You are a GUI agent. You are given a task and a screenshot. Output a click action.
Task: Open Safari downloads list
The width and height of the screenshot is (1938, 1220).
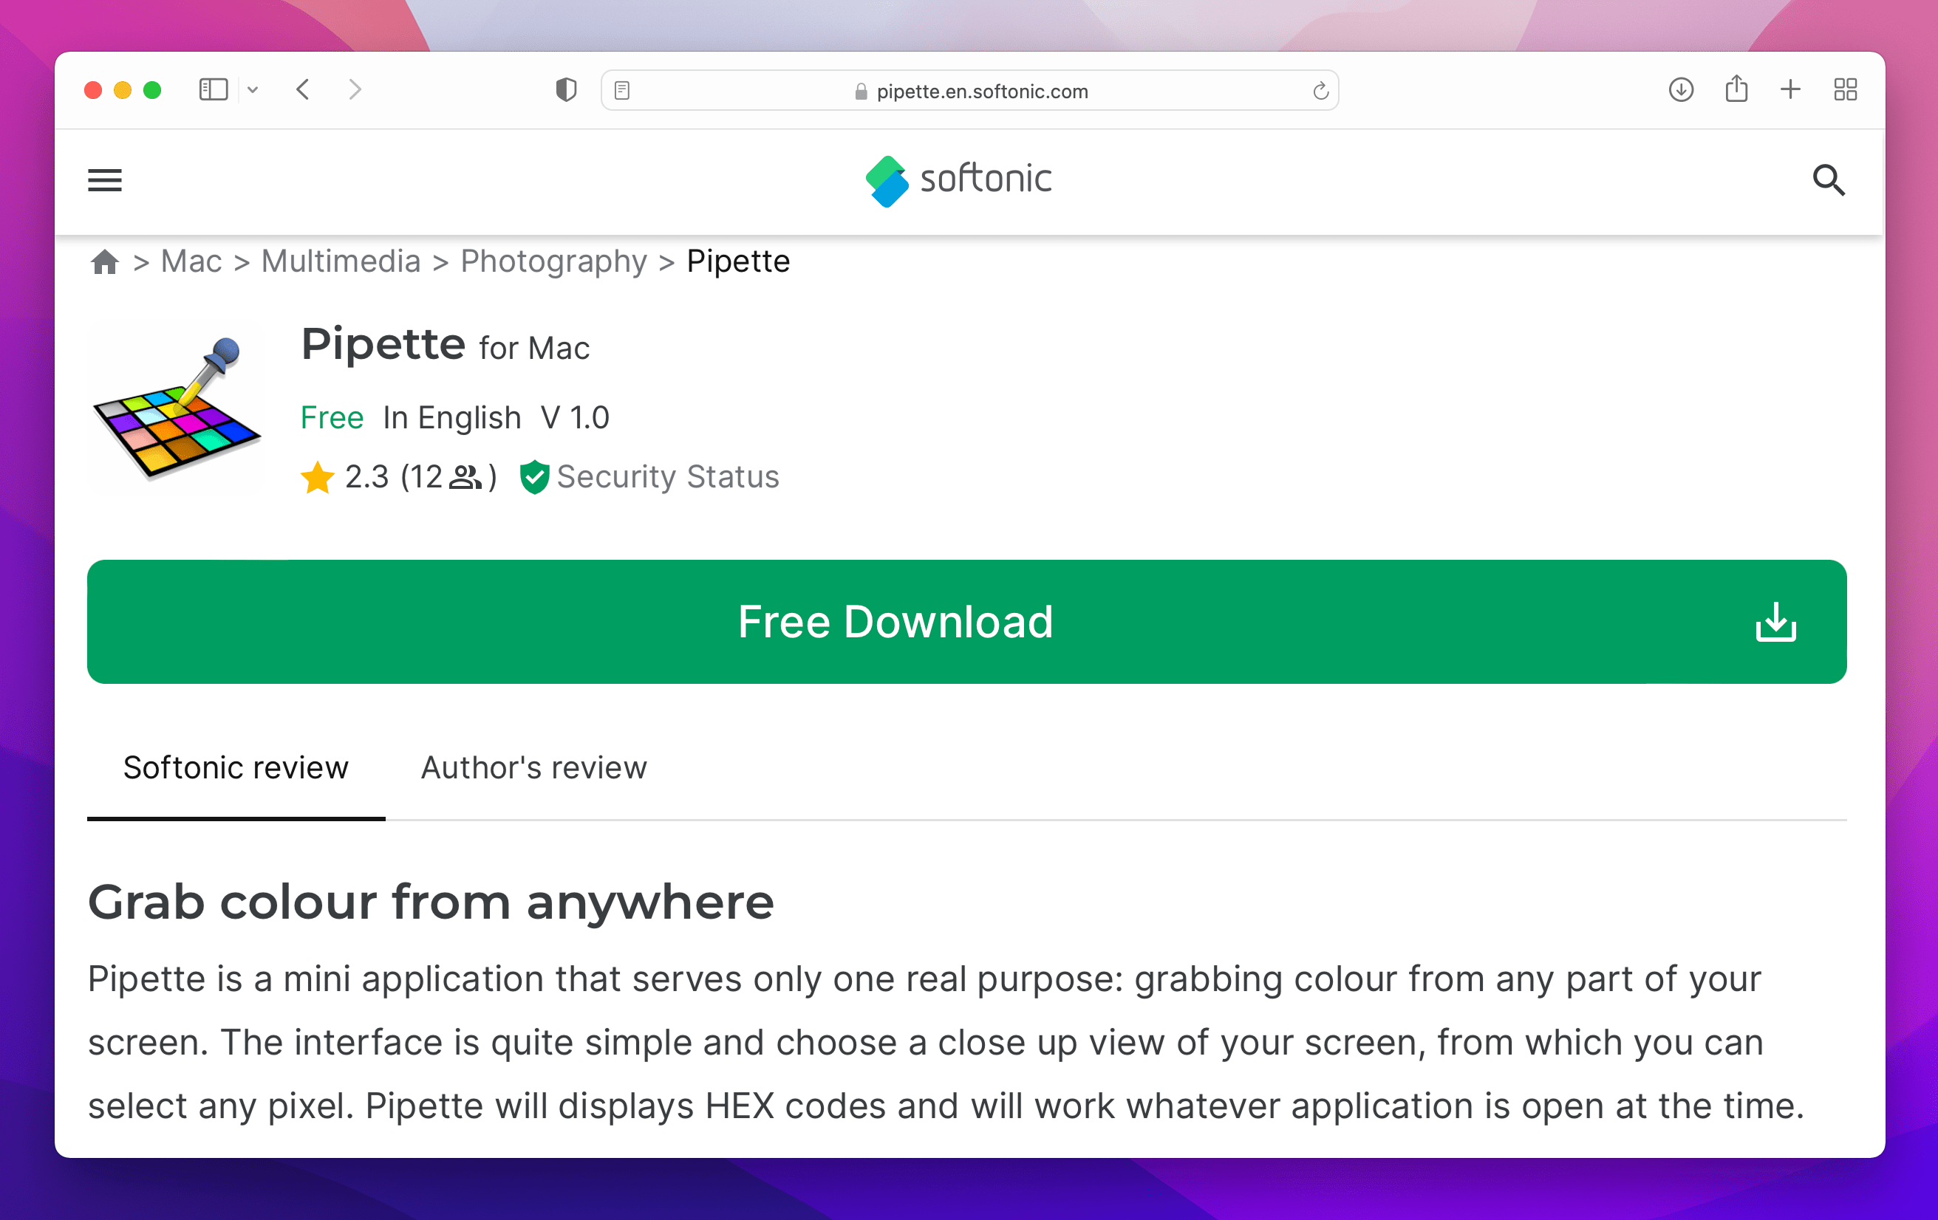pos(1680,89)
